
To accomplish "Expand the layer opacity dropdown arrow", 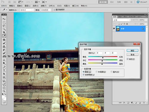I will [x=146, y=20].
